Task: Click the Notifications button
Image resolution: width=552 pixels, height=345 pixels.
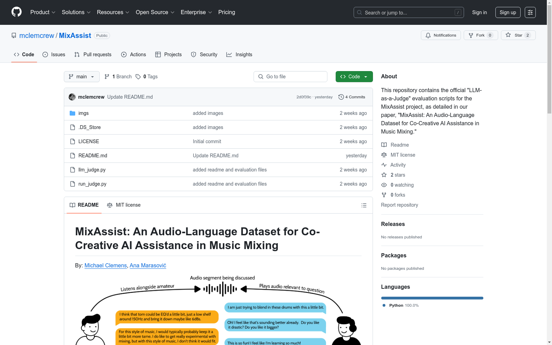Action: tap(441, 35)
